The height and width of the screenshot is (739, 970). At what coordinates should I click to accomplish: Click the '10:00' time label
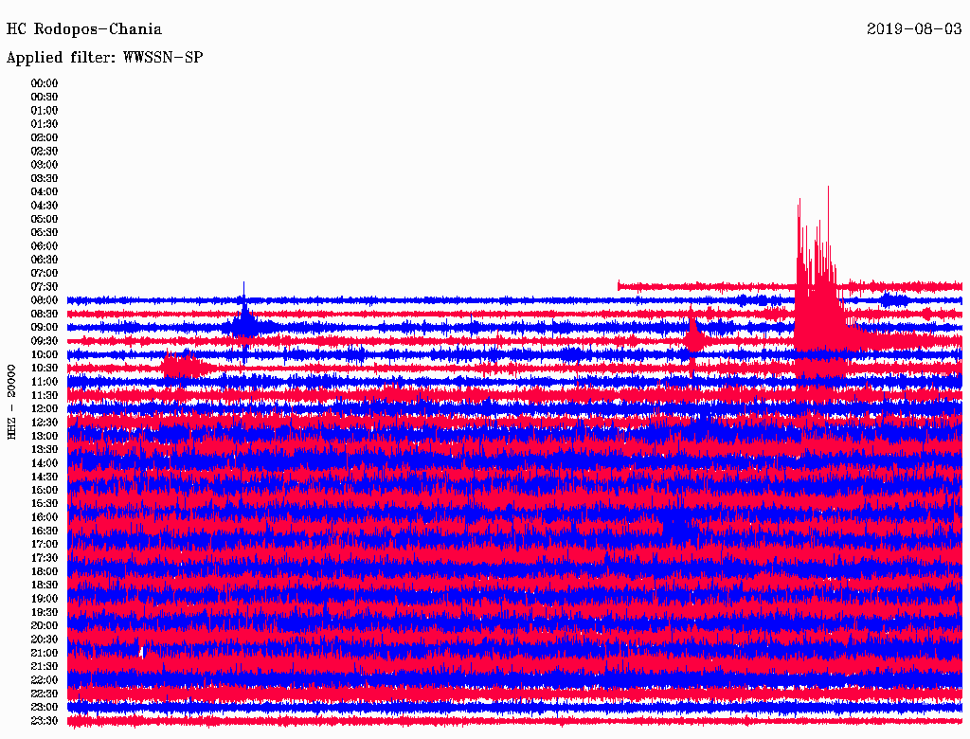tap(45, 354)
